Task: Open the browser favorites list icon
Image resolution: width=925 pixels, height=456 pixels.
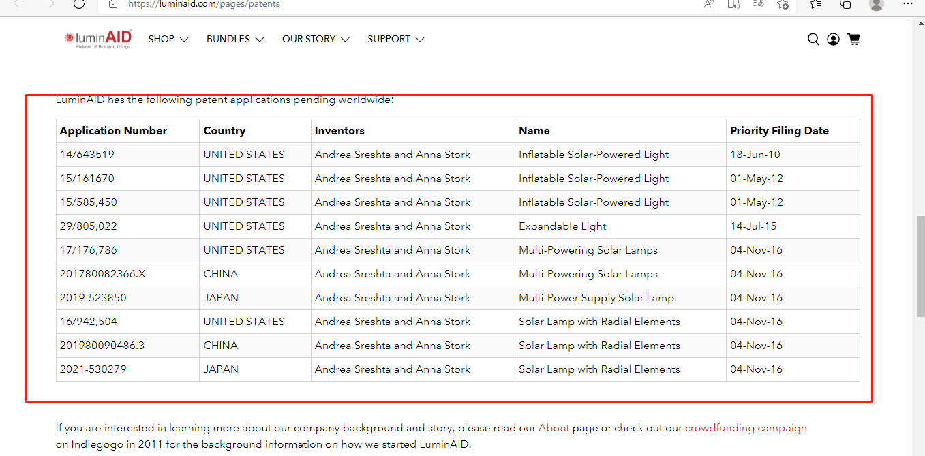Action: coord(815,4)
